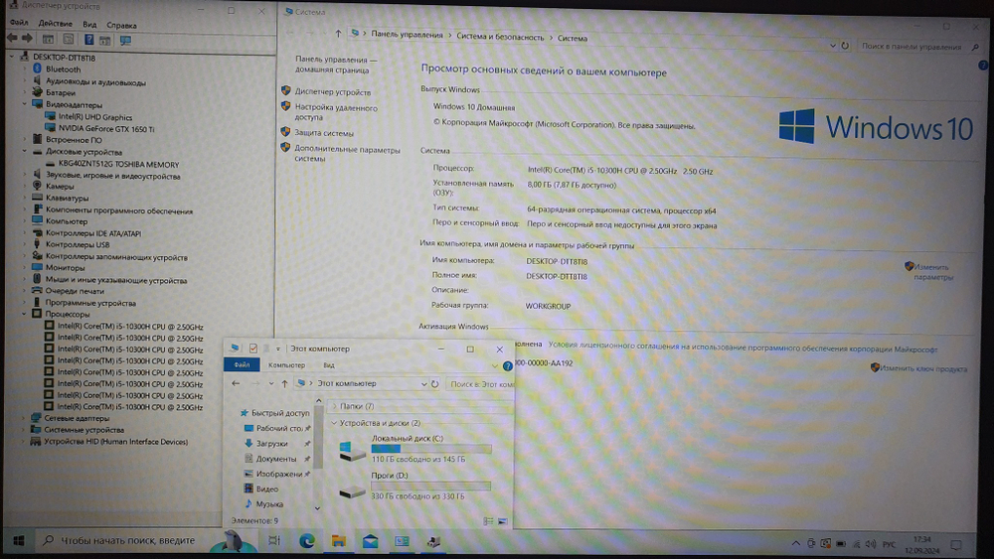This screenshot has width=994, height=559.
Task: Open the Компьютер ribbon tab in Explorer
Action: [286, 365]
